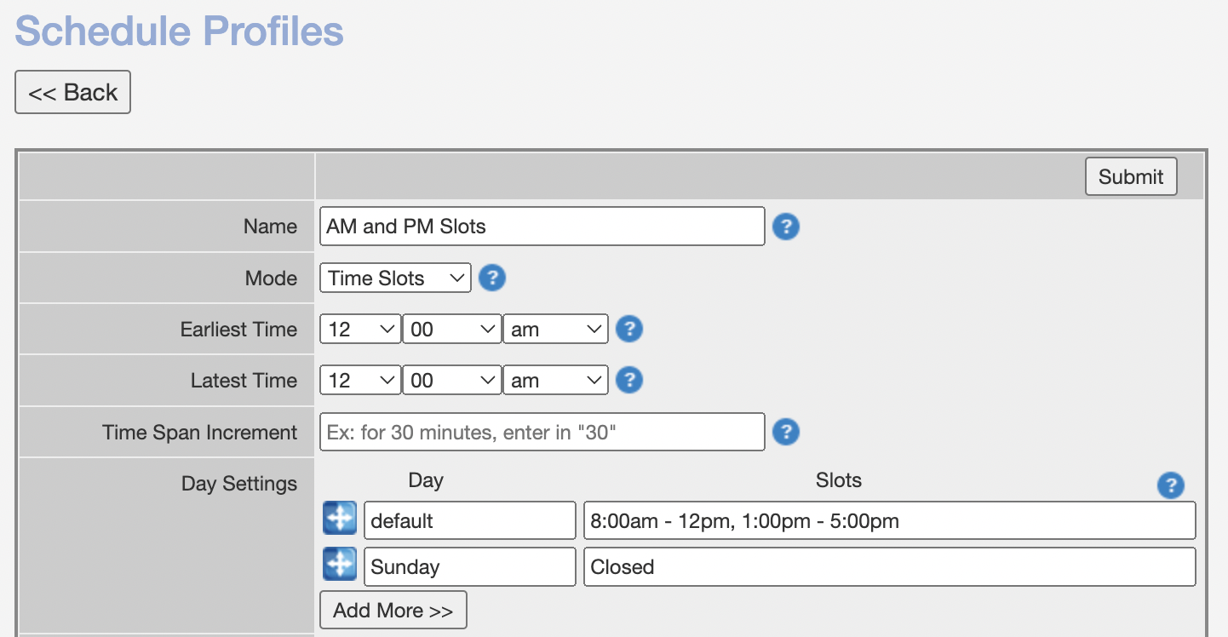This screenshot has height=637, width=1228.
Task: Open the Mode dropdown showing Time Slots
Action: (x=395, y=278)
